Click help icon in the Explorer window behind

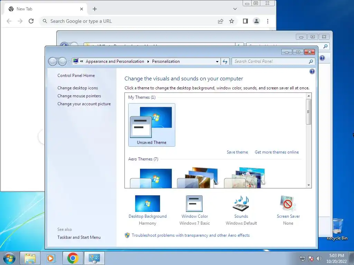(322, 58)
